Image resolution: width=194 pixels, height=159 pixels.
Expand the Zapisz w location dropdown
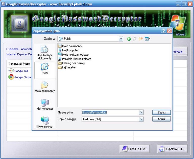pos(121,39)
